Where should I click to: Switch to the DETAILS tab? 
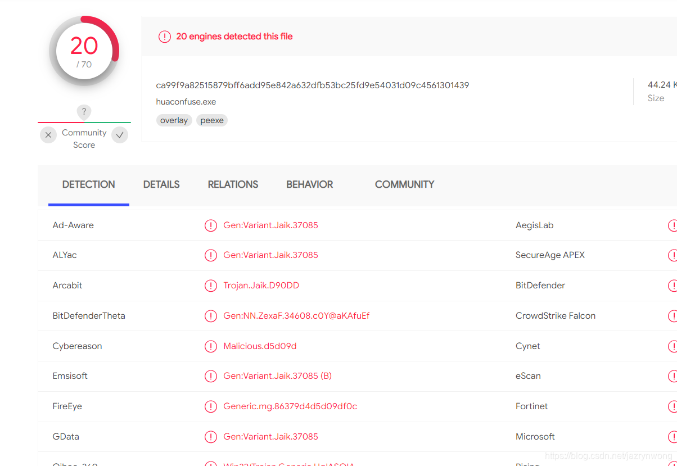[161, 184]
